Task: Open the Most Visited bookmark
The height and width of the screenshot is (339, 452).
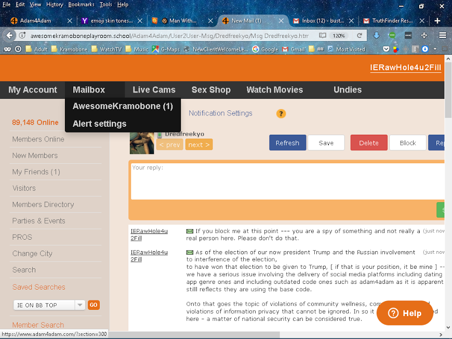Action: click(347, 49)
